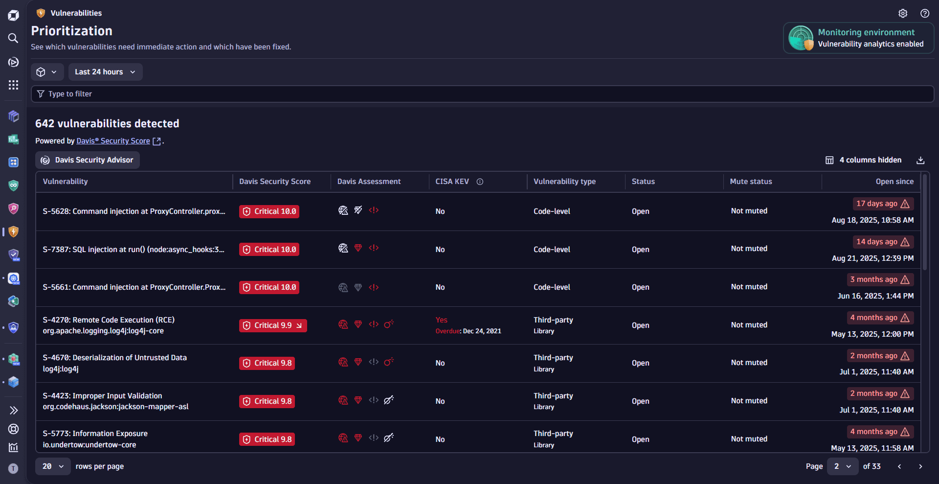The height and width of the screenshot is (484, 939).
Task: Click Critical 10.0 badge for S-5628
Action: (x=269, y=211)
